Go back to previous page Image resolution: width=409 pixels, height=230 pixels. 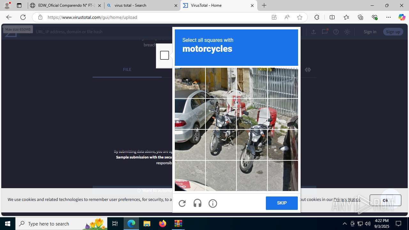point(9,17)
